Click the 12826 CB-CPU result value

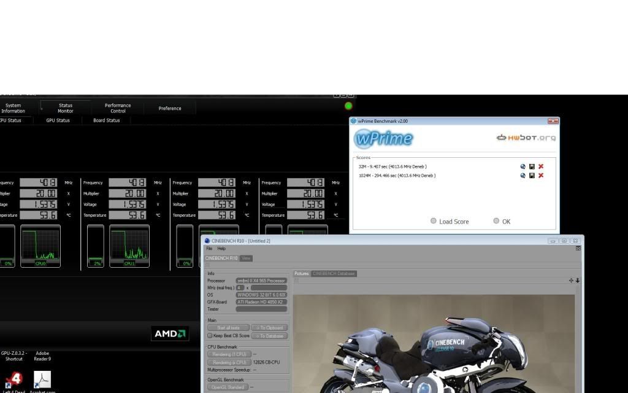(x=266, y=362)
